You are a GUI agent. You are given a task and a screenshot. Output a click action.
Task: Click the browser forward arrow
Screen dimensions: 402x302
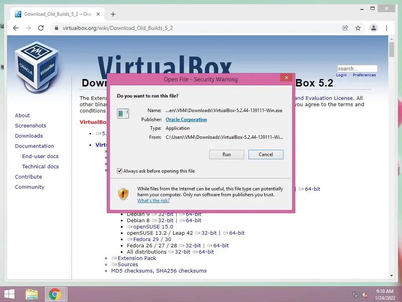coord(28,28)
